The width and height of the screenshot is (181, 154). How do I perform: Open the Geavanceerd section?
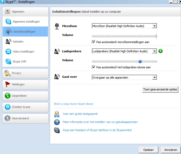25,118
